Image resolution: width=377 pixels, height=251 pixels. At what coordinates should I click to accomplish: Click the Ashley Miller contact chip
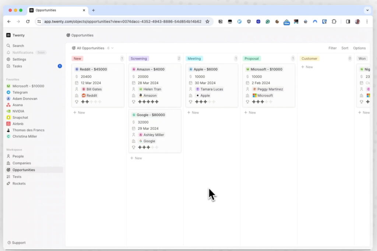click(x=151, y=135)
